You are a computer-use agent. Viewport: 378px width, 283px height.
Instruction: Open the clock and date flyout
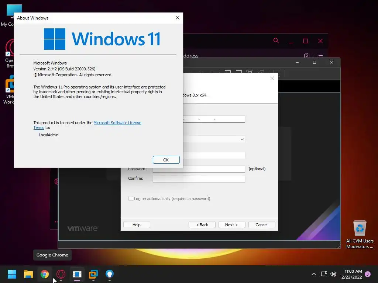click(352, 274)
